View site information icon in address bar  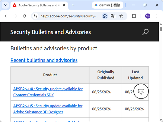pos(35,16)
